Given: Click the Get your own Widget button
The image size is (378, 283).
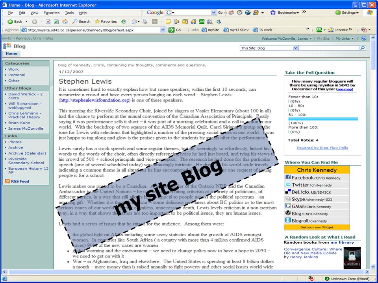Looking at the screenshot, I should (317, 227).
